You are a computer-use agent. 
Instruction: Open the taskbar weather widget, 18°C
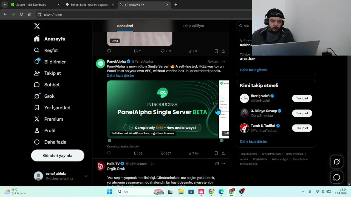click(15, 192)
